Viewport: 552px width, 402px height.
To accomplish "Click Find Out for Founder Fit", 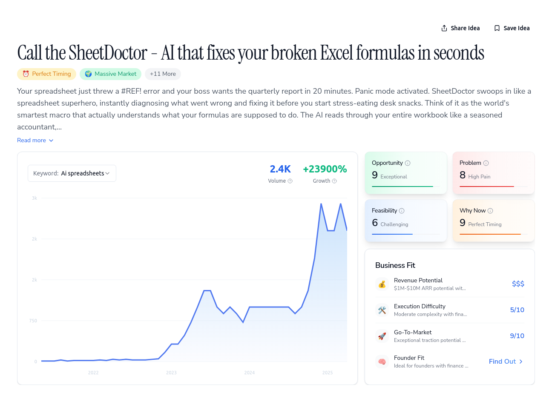I will click(x=506, y=362).
